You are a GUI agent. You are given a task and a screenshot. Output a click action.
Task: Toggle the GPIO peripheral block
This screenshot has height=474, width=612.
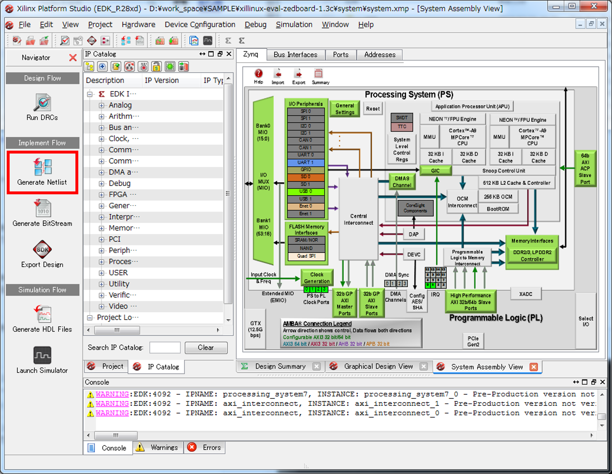coord(306,170)
